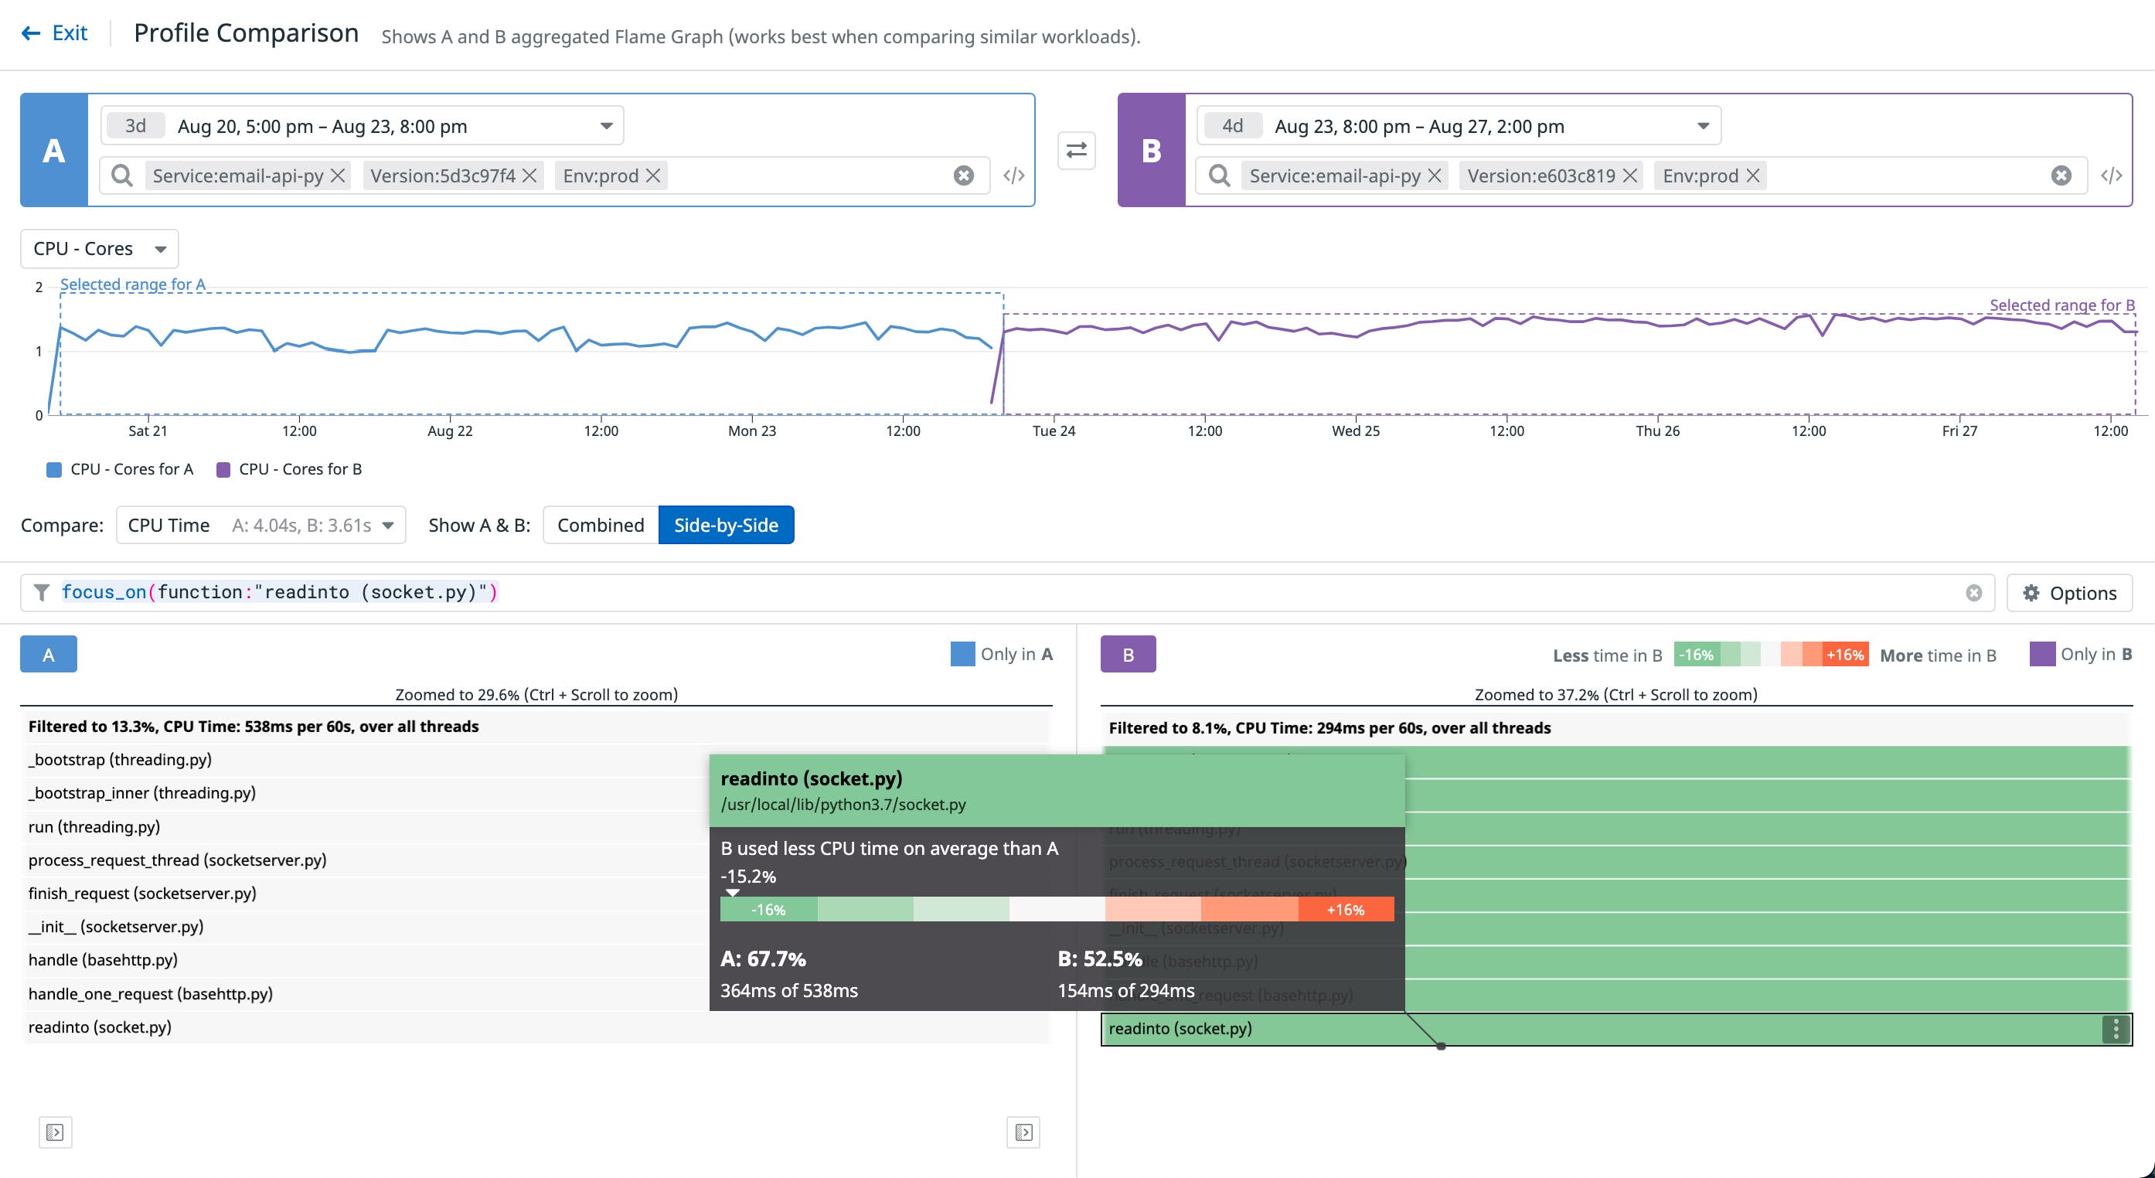2155x1178 pixels.
Task: Open the CPU - Cores metric dropdown
Action: point(99,247)
